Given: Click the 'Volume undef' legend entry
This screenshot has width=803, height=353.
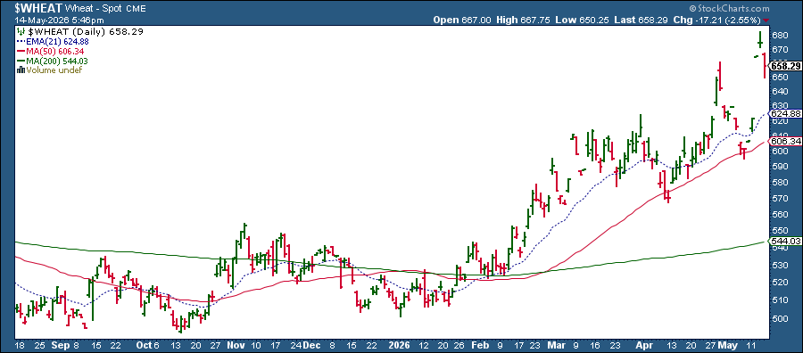Looking at the screenshot, I should 54,70.
